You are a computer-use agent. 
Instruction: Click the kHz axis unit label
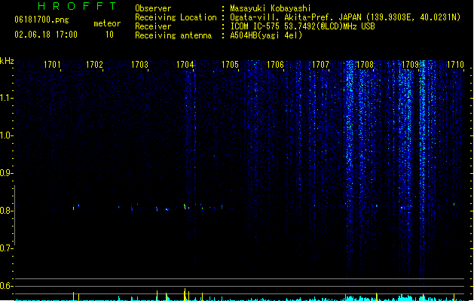pos(7,61)
